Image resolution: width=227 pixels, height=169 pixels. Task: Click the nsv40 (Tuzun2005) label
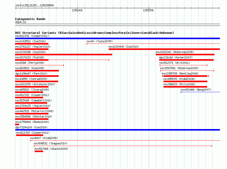point(99,41)
